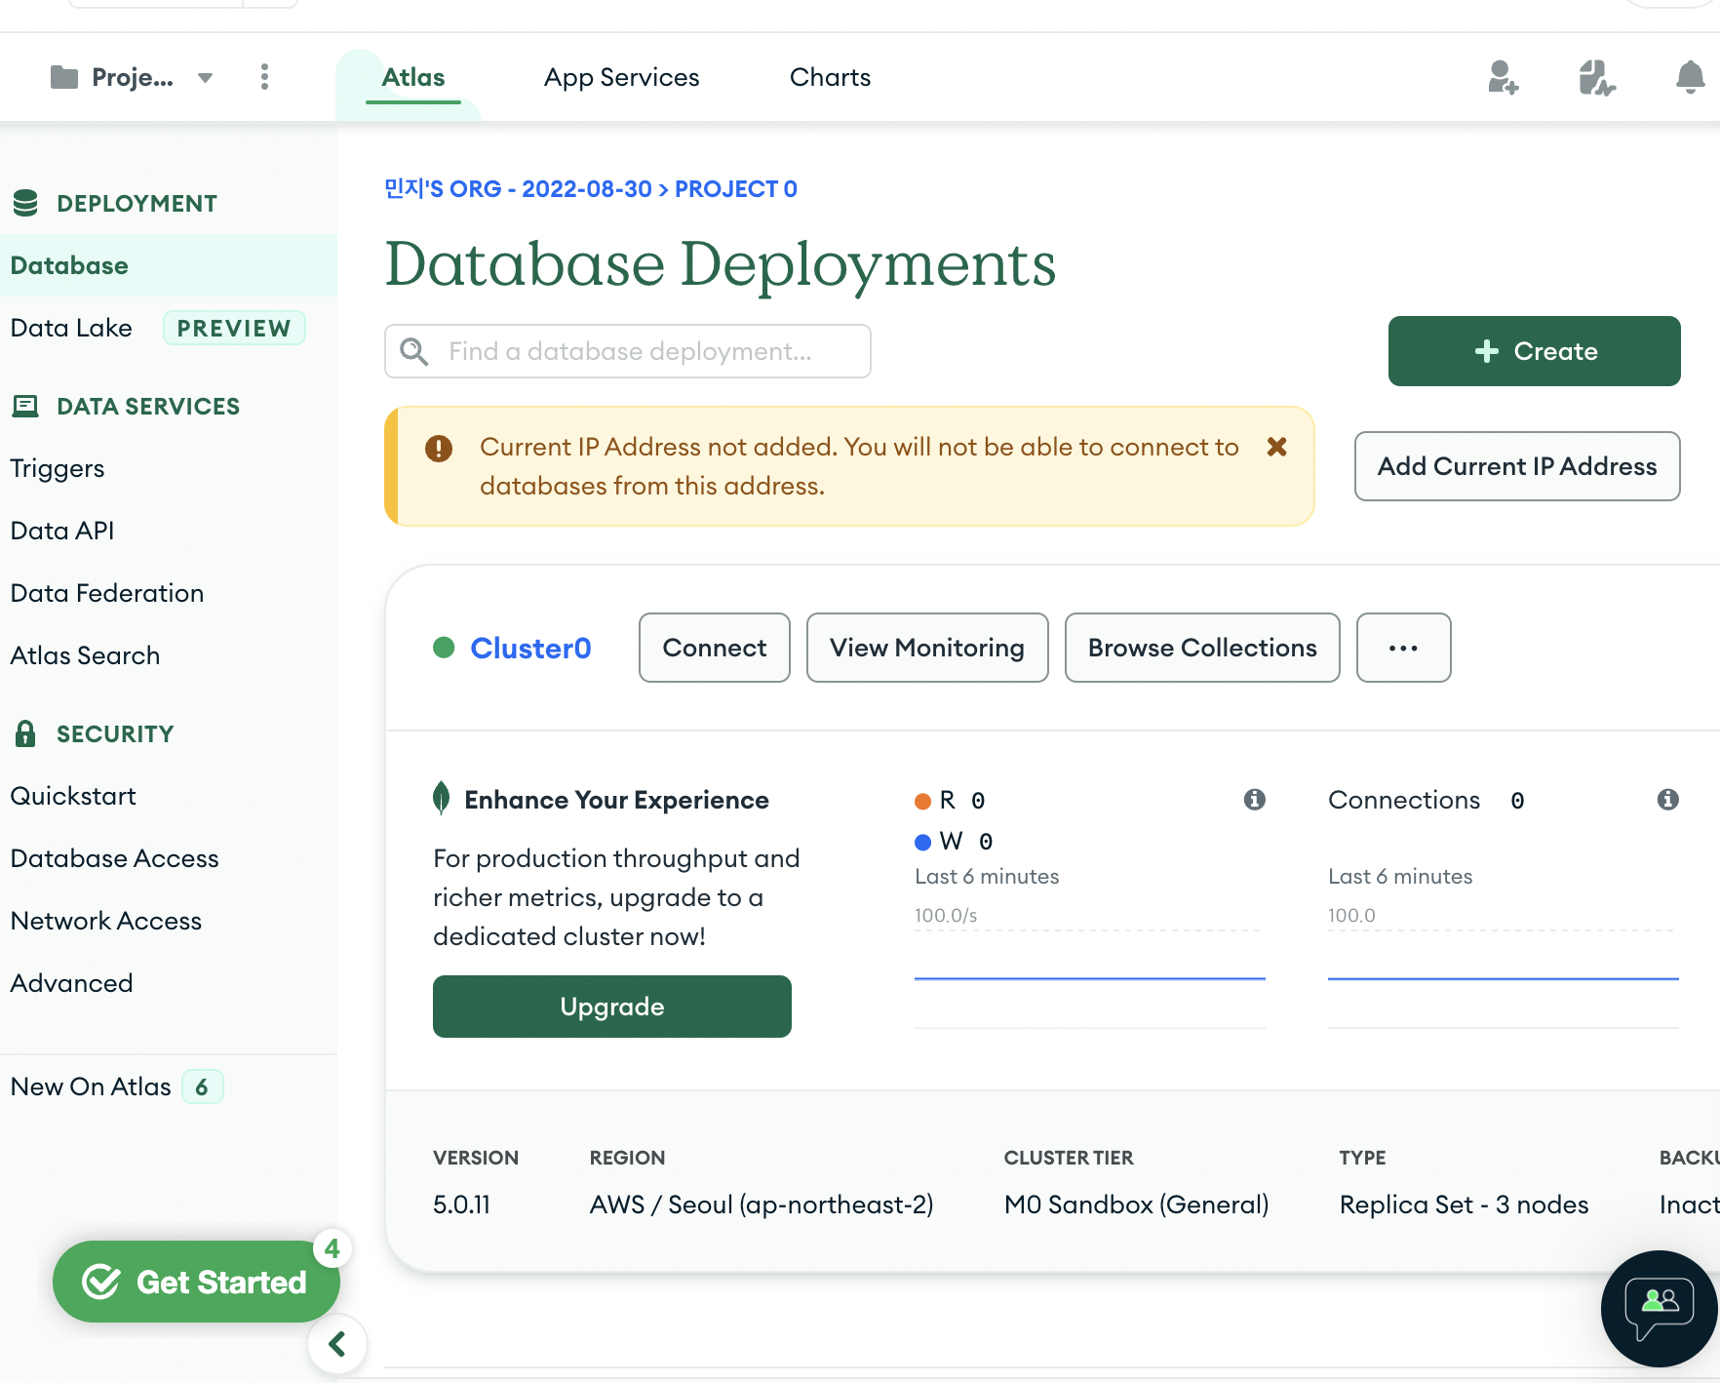Click the Deployment stack icon
Image resolution: width=1720 pixels, height=1383 pixels.
click(25, 203)
